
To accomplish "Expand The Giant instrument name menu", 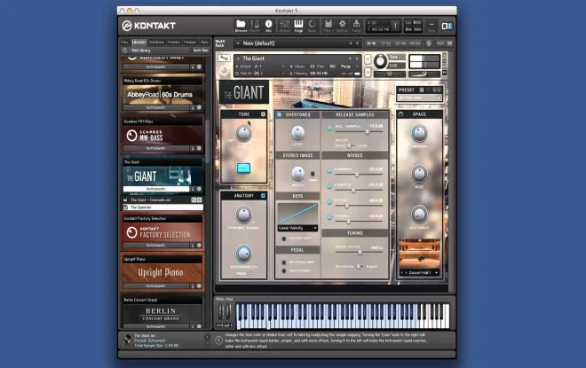I will (x=238, y=59).
